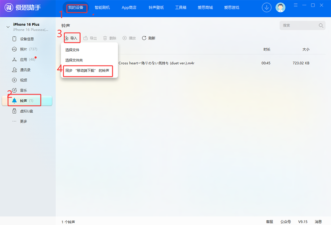
Task: Click the 铃声 bell icon
Action: (14, 101)
